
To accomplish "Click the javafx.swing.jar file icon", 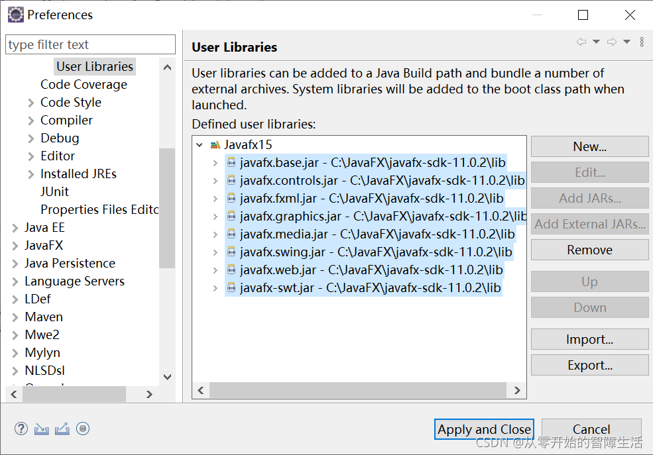I will tap(231, 252).
